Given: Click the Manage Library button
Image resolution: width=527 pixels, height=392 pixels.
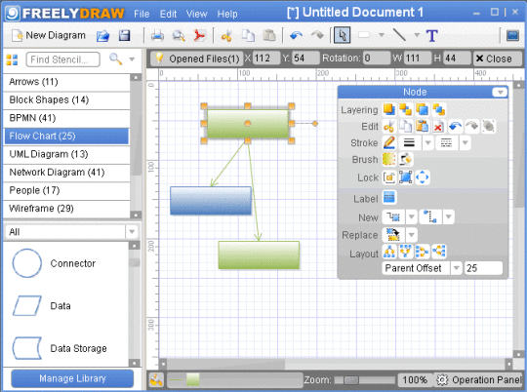Looking at the screenshot, I should click(x=72, y=378).
